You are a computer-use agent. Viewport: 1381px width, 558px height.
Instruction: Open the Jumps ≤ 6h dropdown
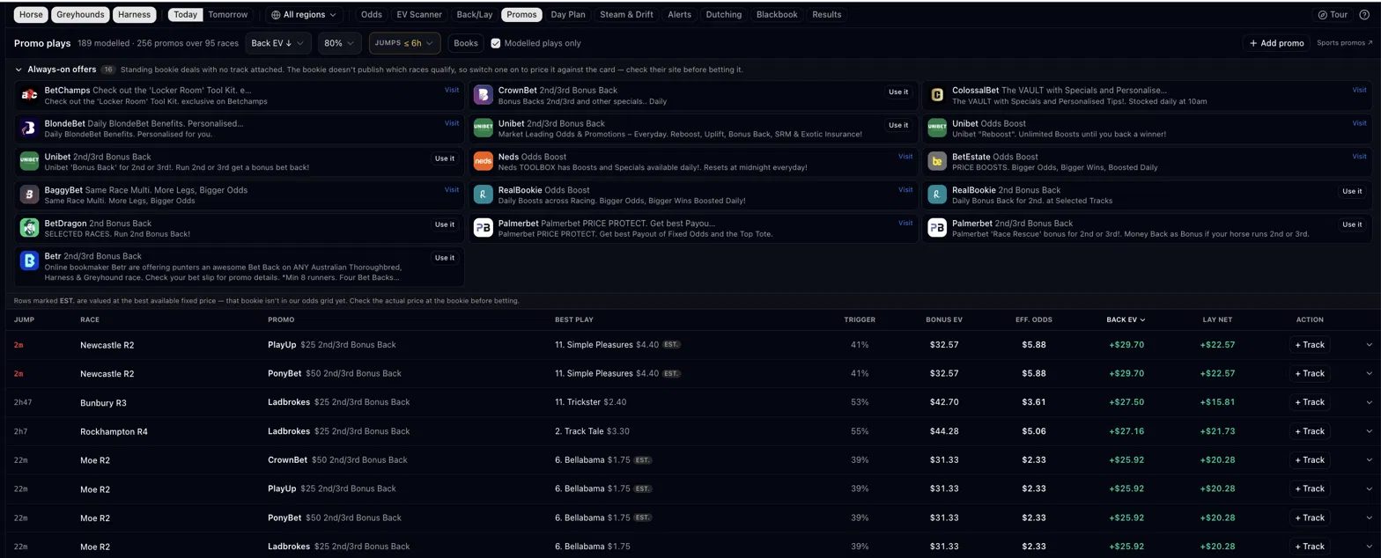pyautogui.click(x=404, y=43)
